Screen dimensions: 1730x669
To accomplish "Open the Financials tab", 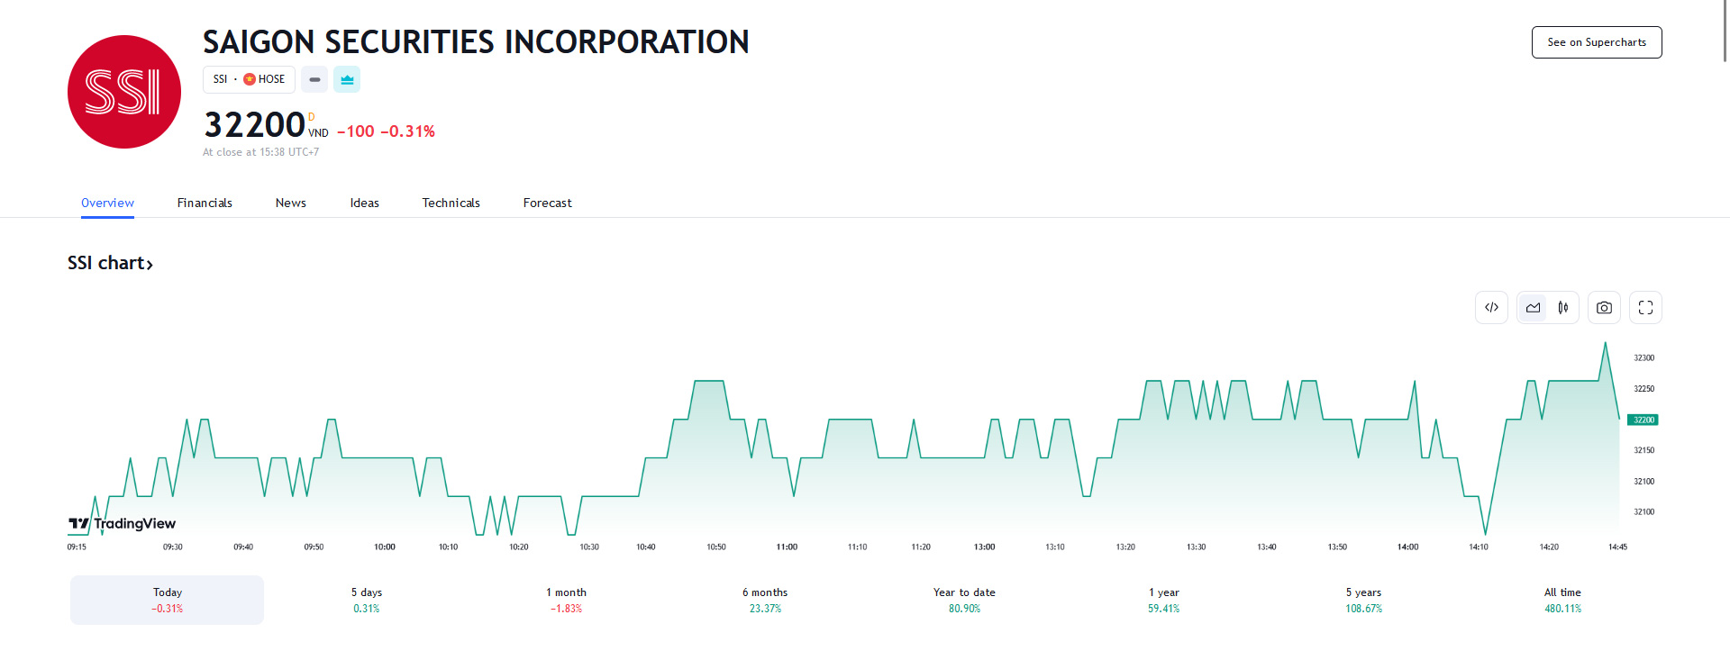I will point(205,203).
